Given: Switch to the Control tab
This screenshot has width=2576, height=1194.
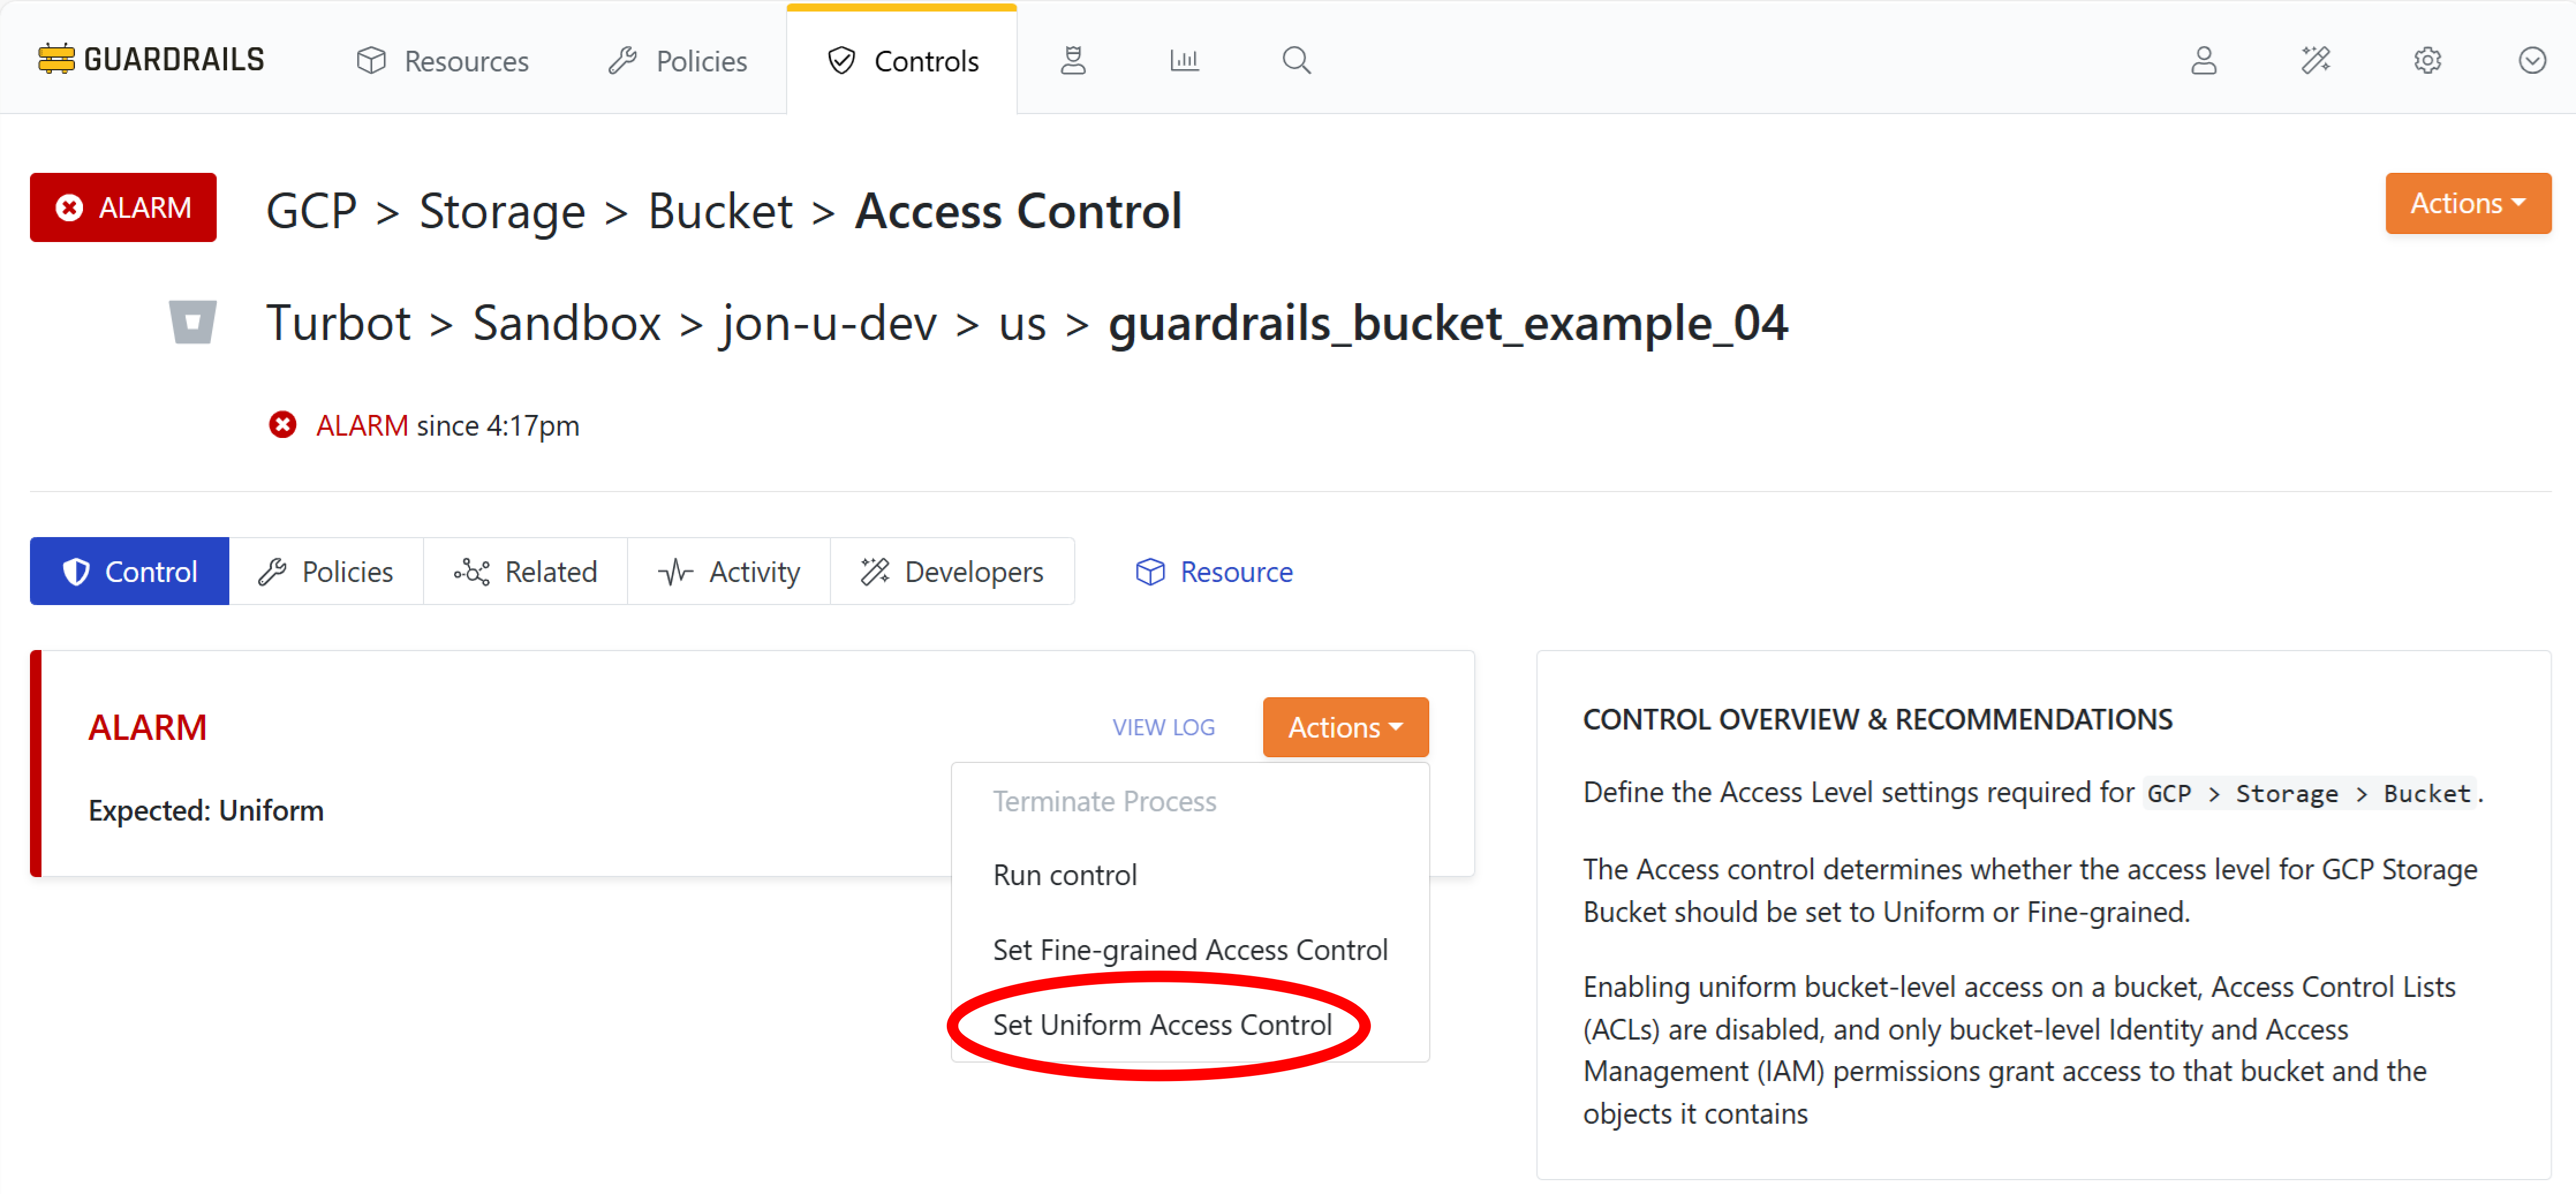Looking at the screenshot, I should click(129, 571).
